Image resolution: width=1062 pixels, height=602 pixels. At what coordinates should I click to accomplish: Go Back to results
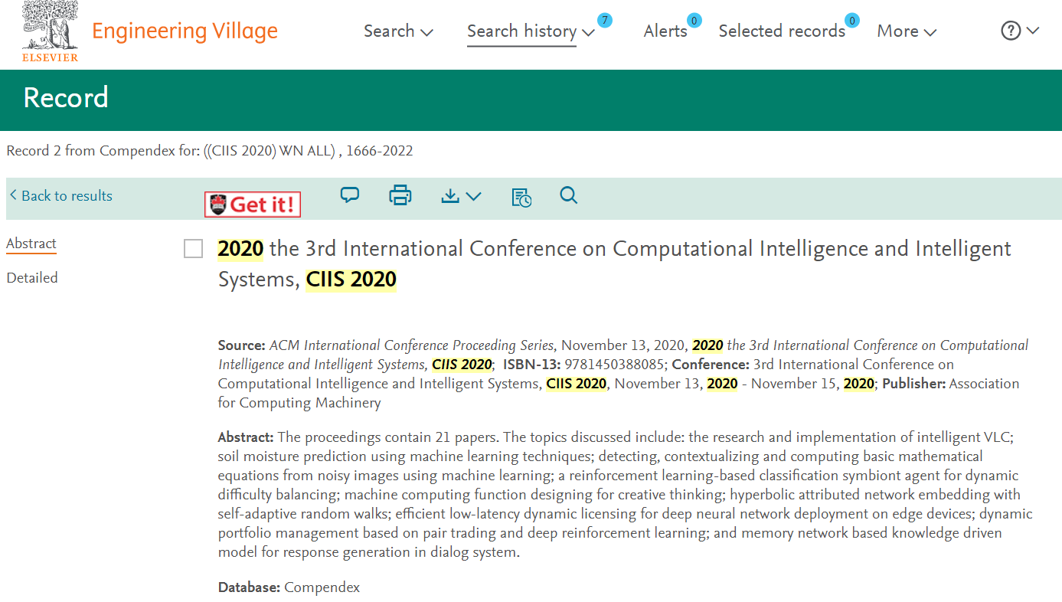point(61,196)
